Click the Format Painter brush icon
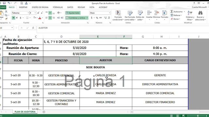This screenshot has width=209, height=117. point(6,19)
